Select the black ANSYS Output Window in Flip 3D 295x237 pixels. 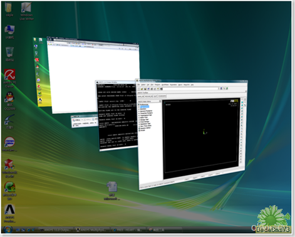click(116, 115)
